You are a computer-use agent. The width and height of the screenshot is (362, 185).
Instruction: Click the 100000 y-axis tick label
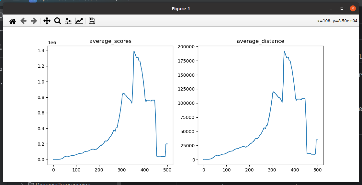click(187, 103)
